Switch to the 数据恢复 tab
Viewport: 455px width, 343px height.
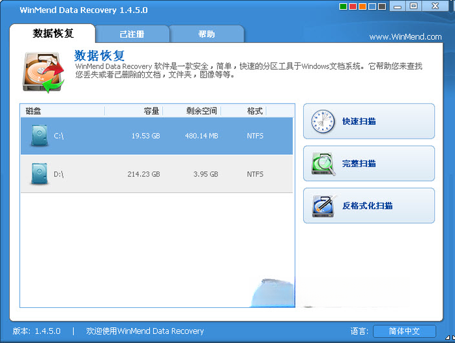pyautogui.click(x=53, y=34)
